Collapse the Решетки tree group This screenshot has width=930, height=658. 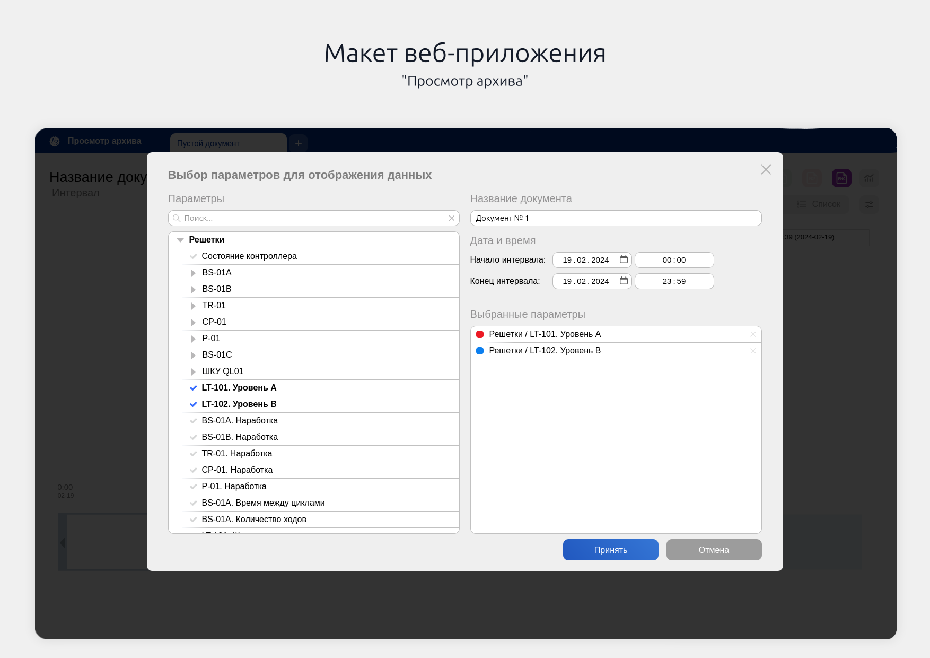coord(180,240)
